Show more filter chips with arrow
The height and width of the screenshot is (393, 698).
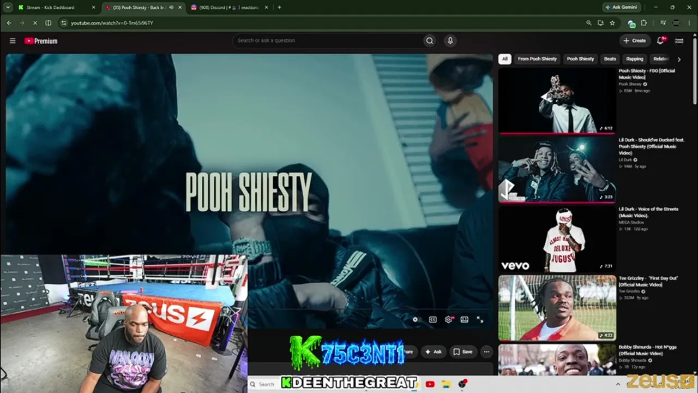[679, 59]
